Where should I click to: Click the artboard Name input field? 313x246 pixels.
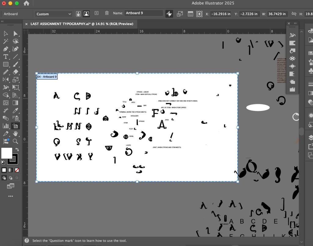[143, 13]
